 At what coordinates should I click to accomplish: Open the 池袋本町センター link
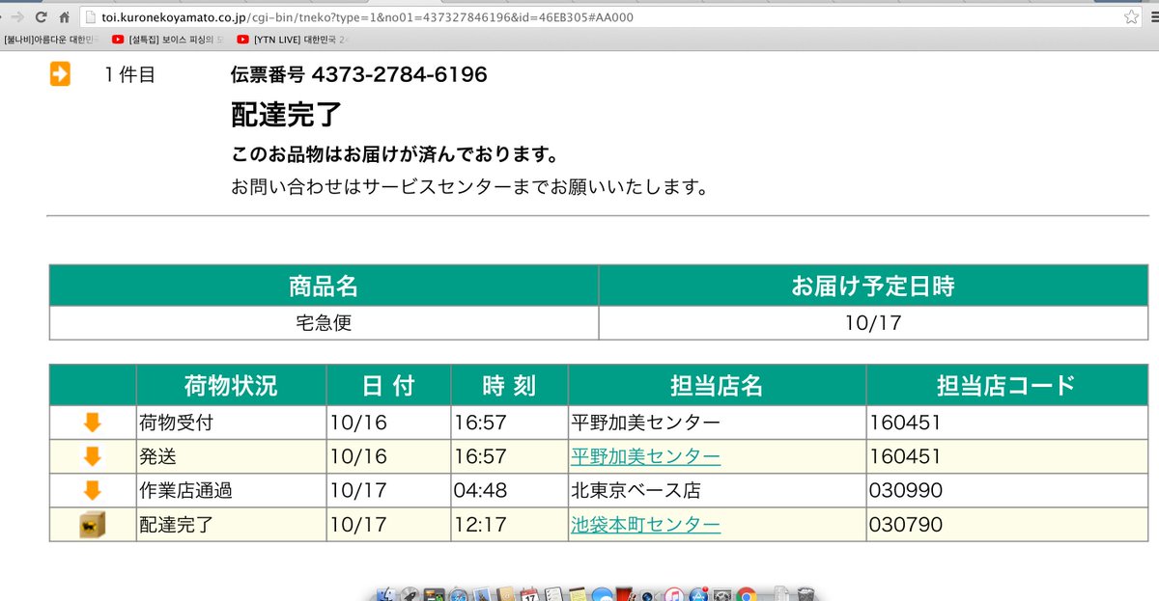point(645,525)
